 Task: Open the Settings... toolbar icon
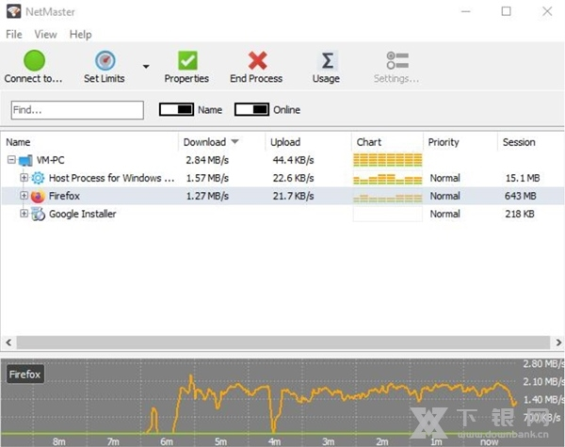397,60
